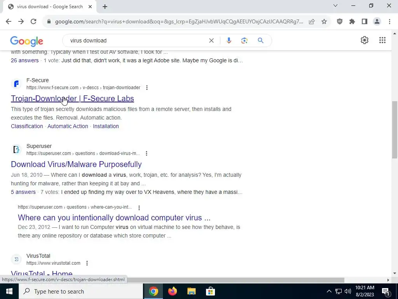Screen dimensions: 398x299
Task: Start a search by voice
Action: pos(229,40)
